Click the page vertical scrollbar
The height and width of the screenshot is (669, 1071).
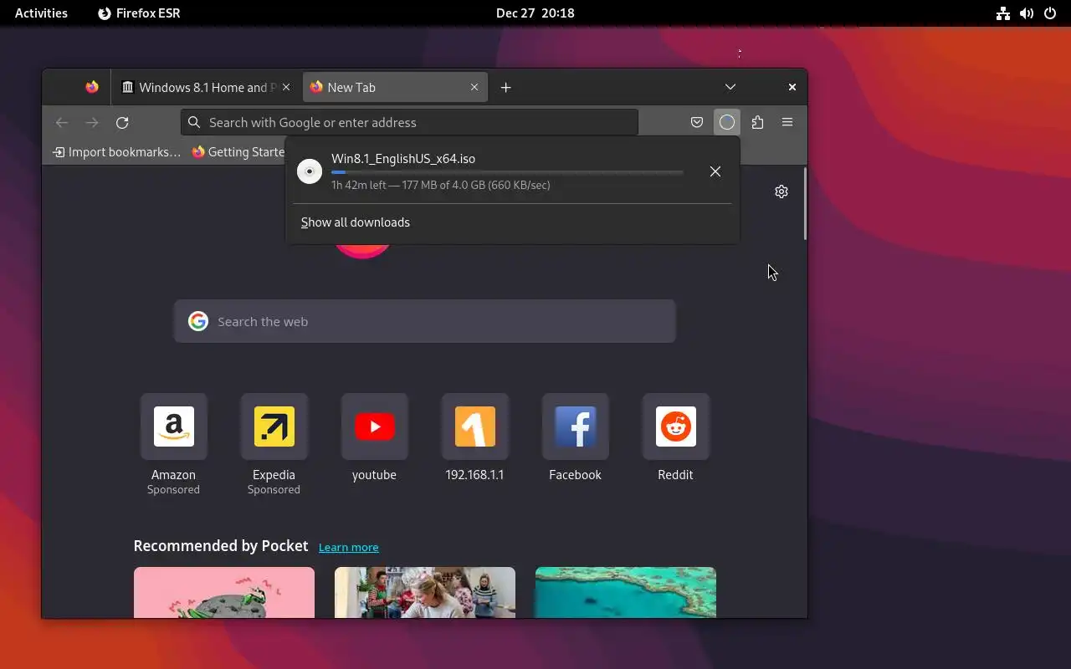click(x=805, y=204)
